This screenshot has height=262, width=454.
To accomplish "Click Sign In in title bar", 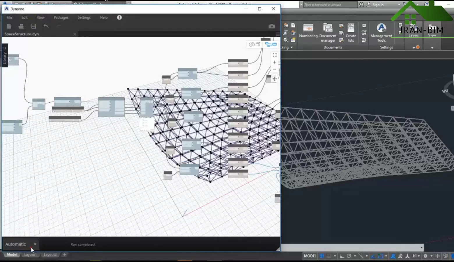I will (x=378, y=5).
